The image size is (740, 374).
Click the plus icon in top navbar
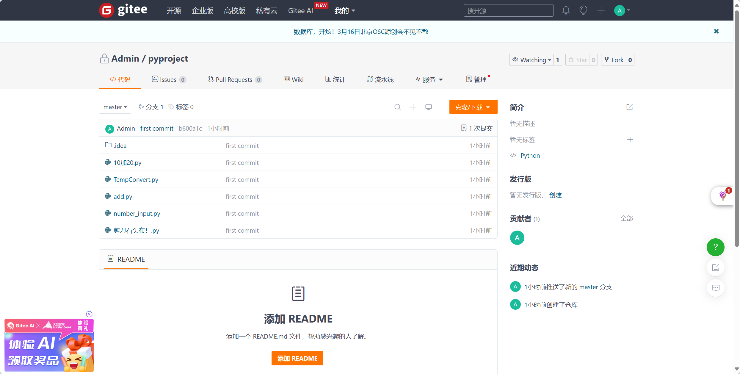(601, 10)
